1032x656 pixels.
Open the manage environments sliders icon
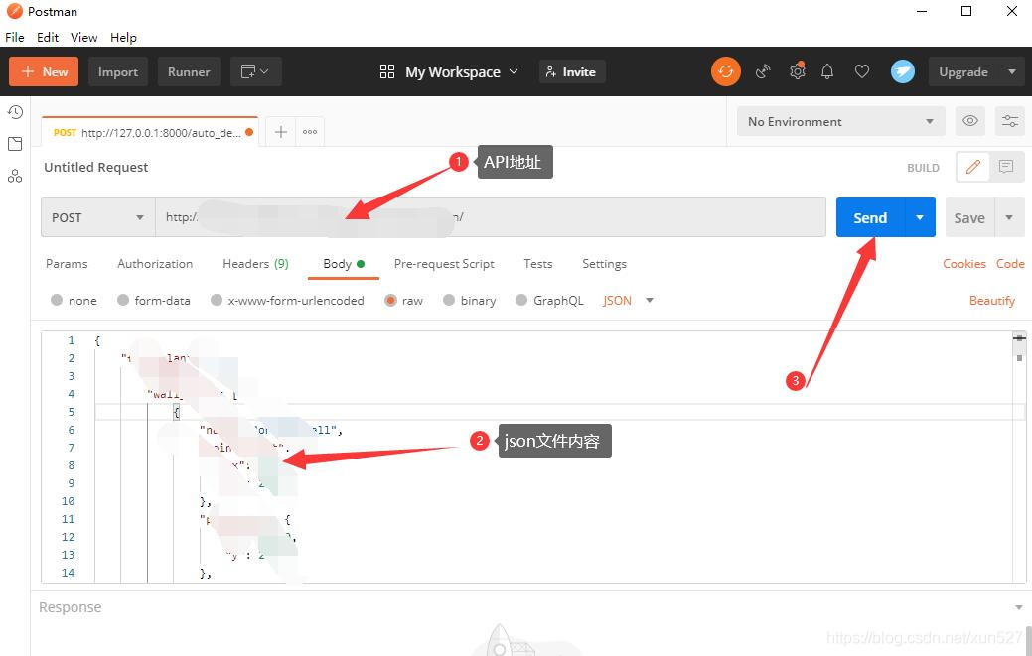pos(1009,121)
